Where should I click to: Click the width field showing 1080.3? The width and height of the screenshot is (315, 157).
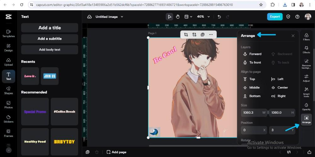[254, 112]
